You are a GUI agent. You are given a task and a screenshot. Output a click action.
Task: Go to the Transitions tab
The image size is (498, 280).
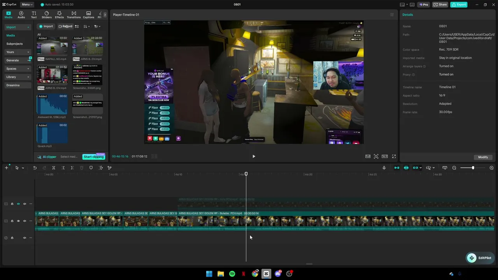pyautogui.click(x=74, y=15)
